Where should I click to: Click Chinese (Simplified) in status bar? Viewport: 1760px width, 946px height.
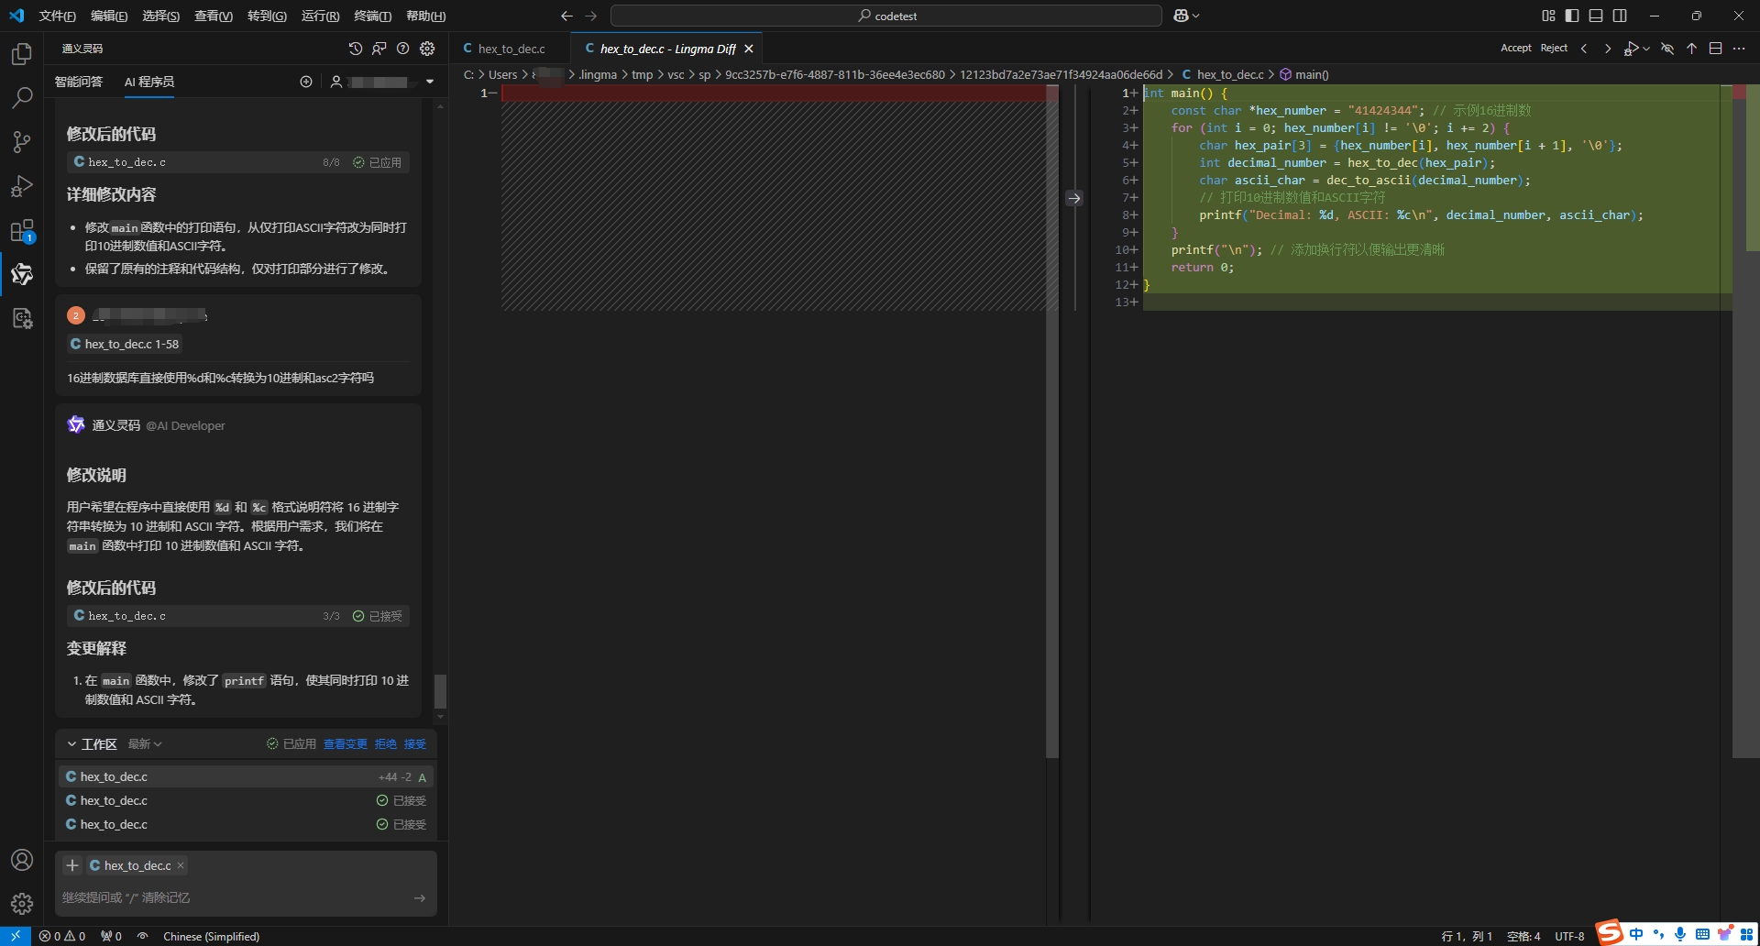pyautogui.click(x=211, y=936)
